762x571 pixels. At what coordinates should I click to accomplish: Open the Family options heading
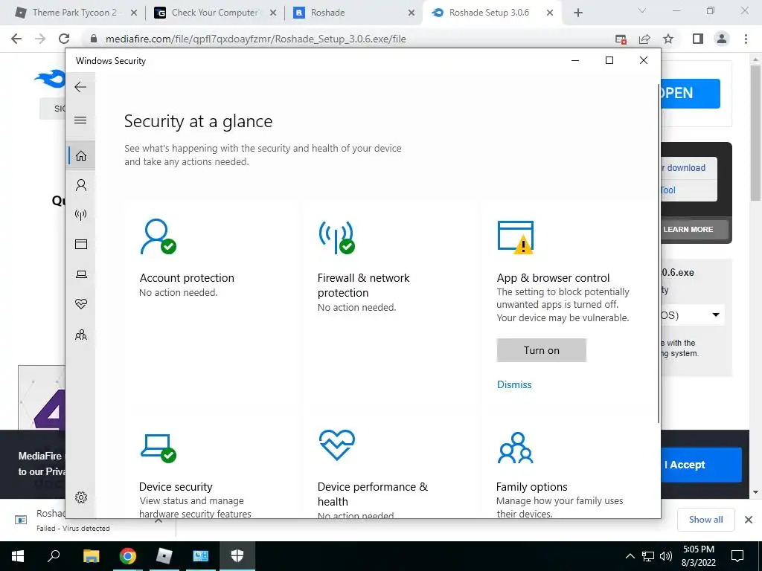point(531,486)
